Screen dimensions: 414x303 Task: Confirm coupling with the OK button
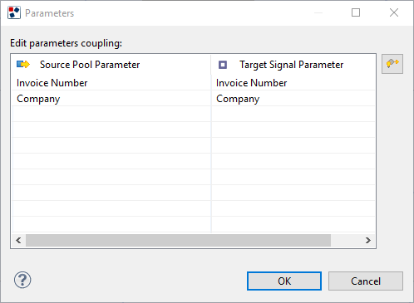coord(284,281)
